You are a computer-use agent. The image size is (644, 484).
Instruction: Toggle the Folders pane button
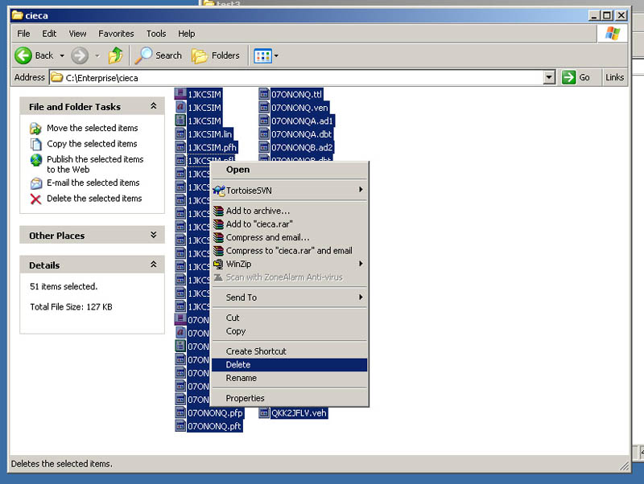coord(216,55)
